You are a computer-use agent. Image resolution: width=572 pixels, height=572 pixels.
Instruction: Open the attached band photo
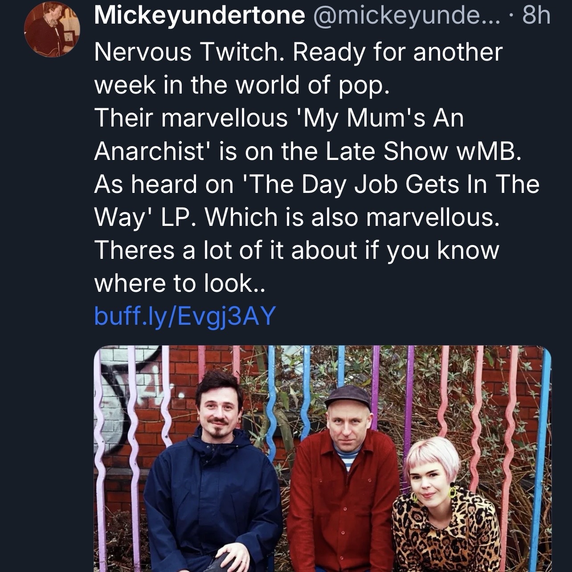323,459
